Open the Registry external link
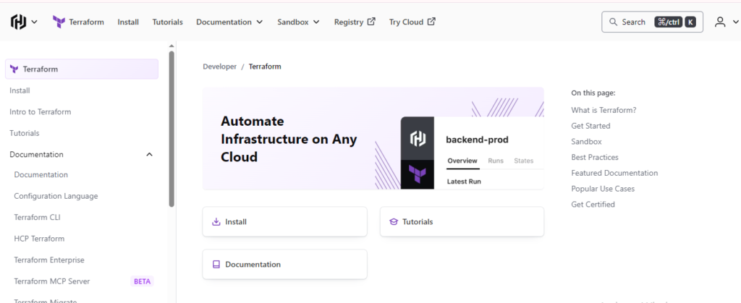Image resolution: width=741 pixels, height=303 pixels. click(355, 22)
